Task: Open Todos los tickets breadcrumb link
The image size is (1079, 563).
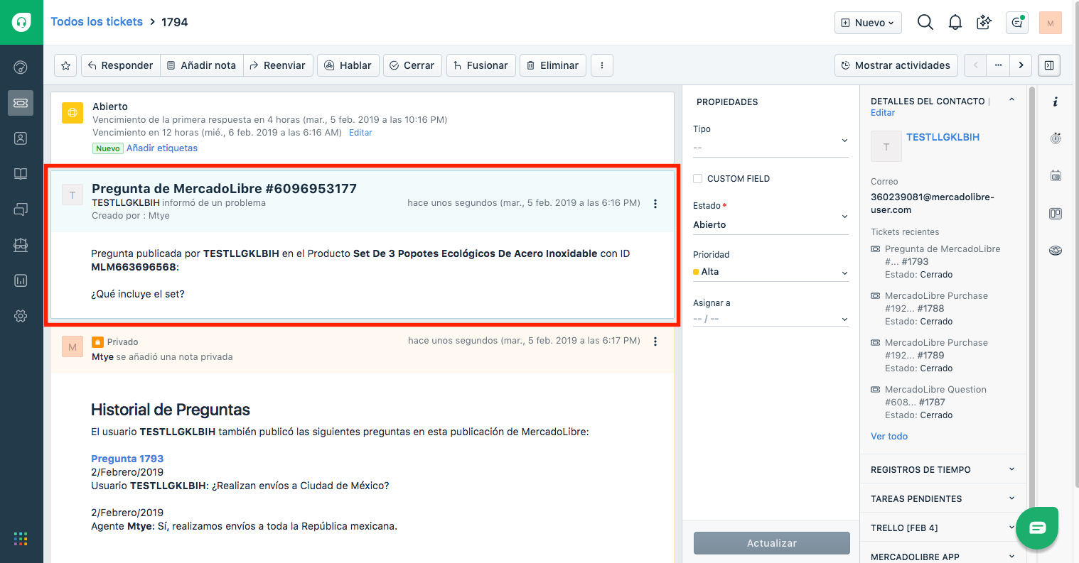Action: [97, 22]
